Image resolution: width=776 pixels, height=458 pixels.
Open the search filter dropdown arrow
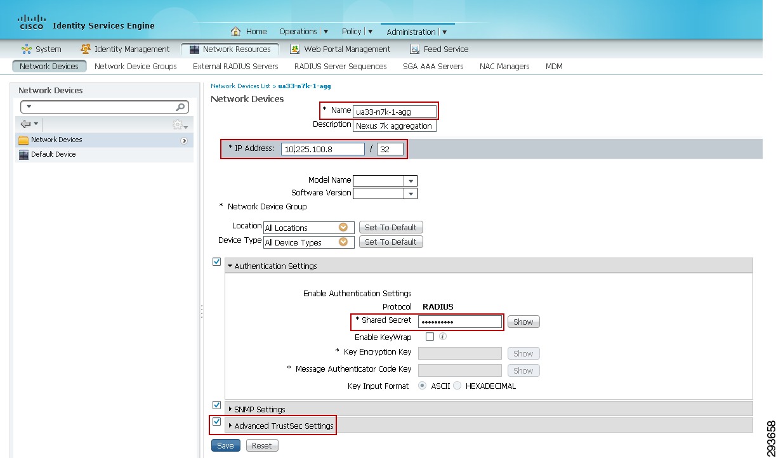click(29, 107)
